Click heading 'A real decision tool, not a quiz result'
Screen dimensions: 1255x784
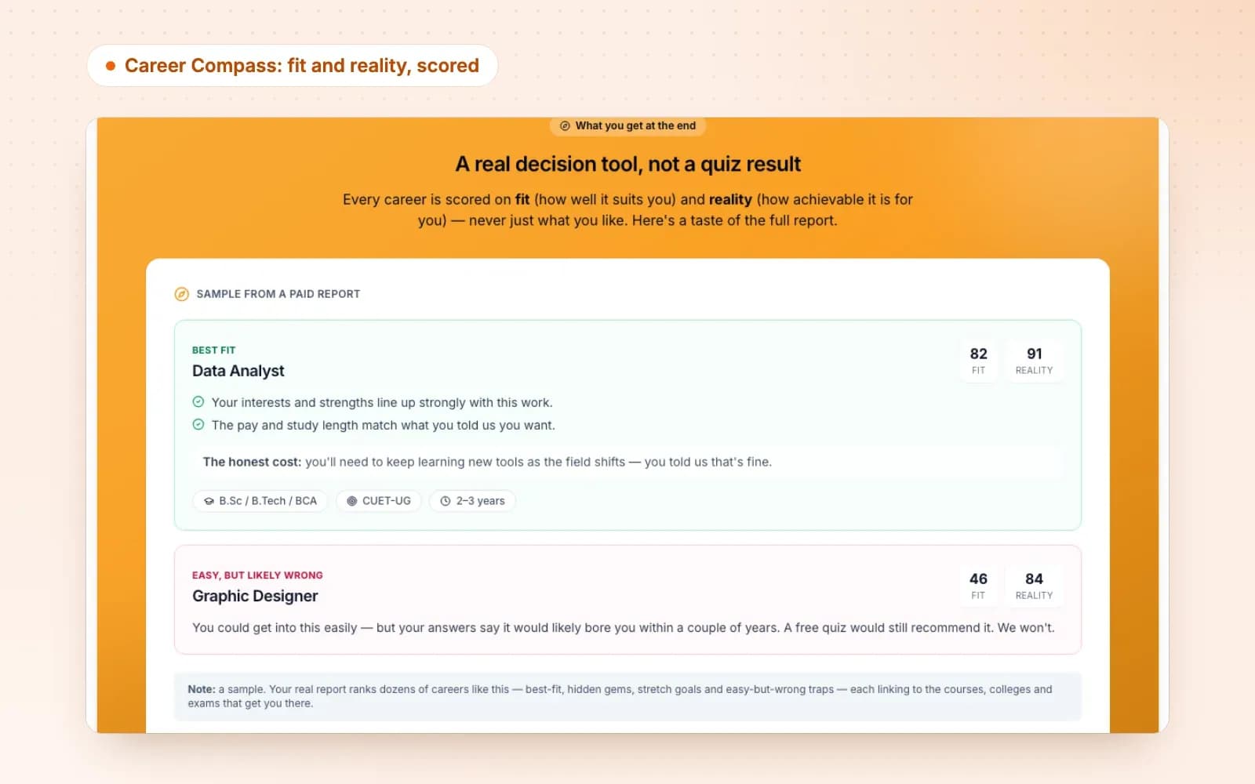click(x=627, y=164)
